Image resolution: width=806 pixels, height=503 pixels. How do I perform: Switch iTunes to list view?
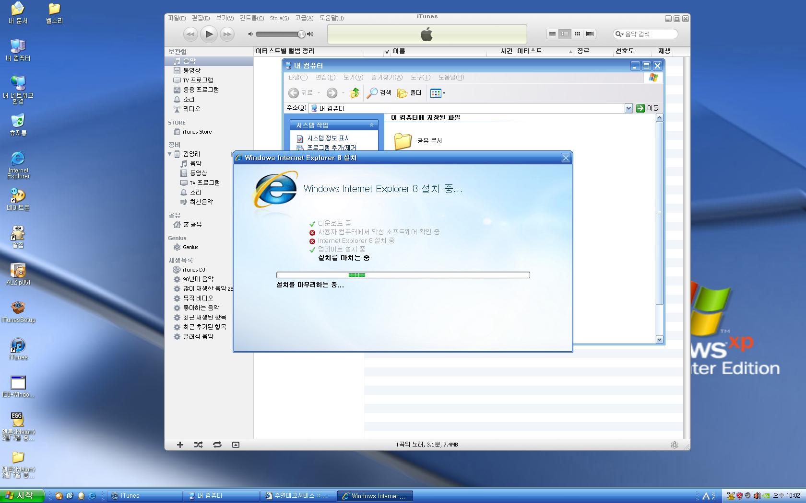pyautogui.click(x=553, y=34)
